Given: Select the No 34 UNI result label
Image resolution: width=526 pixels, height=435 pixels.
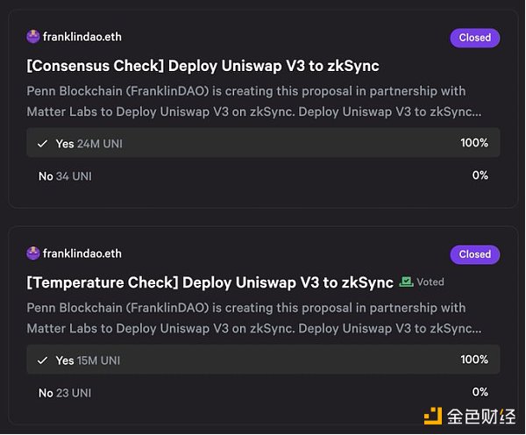Looking at the screenshot, I should point(65,176).
